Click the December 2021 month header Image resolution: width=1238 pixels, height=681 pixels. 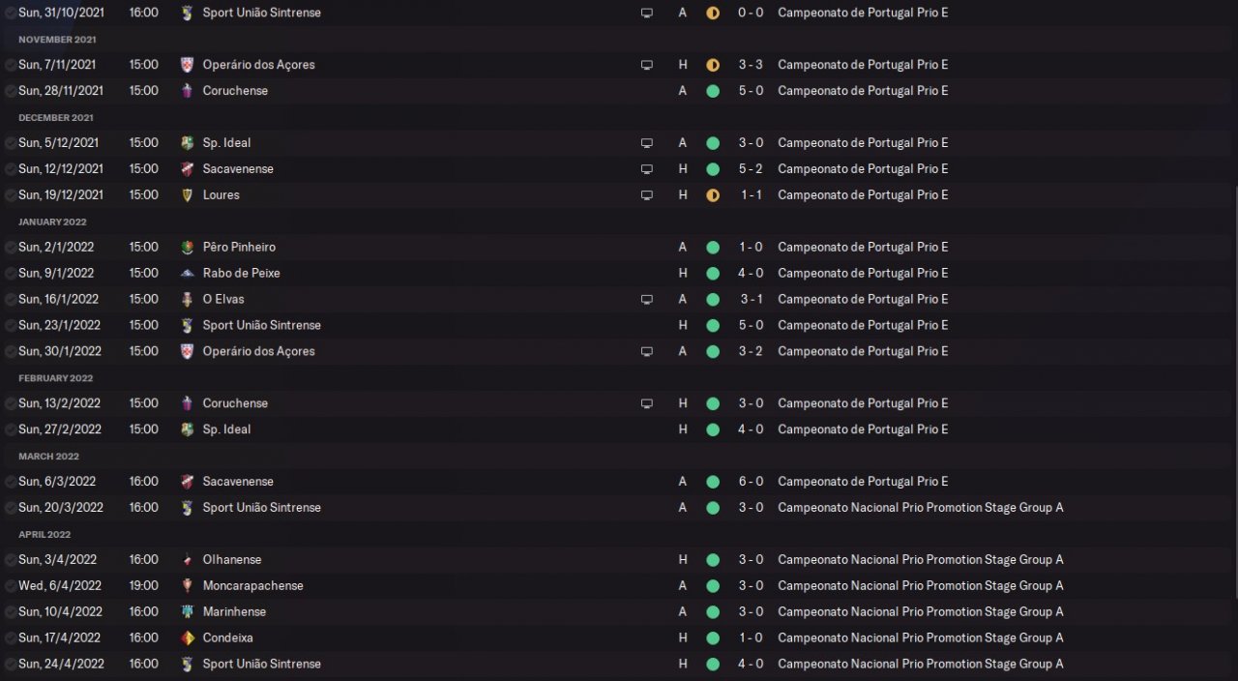click(56, 117)
